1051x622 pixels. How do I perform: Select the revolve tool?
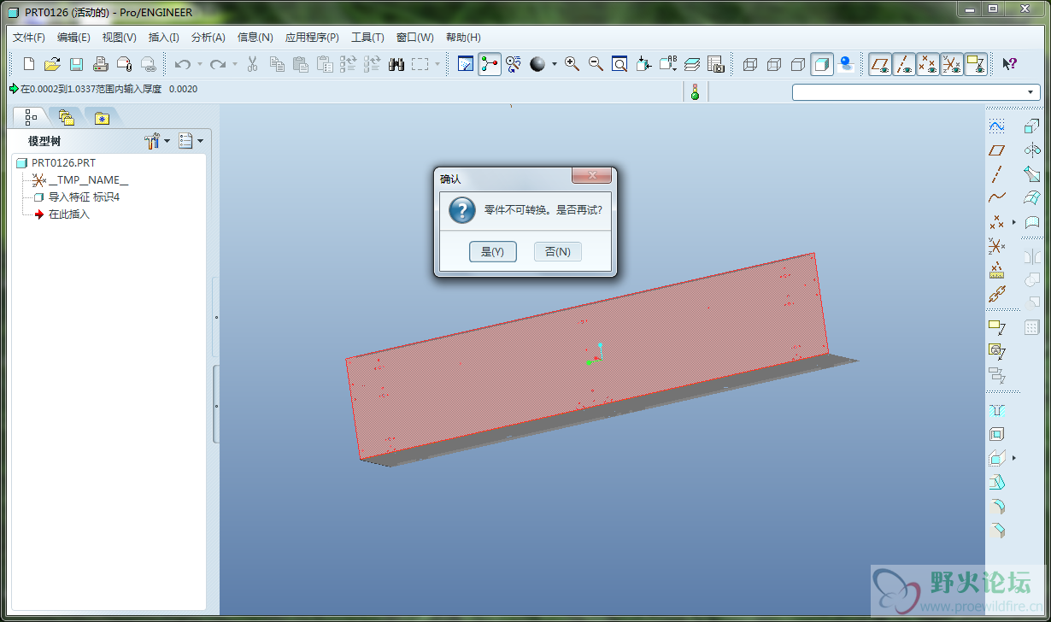click(1031, 151)
